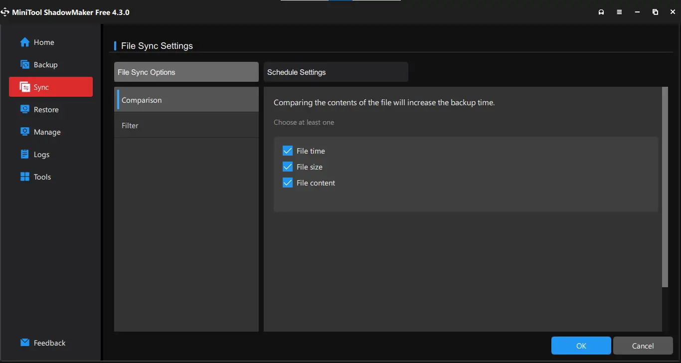The width and height of the screenshot is (681, 363).
Task: Open the Restore section icon
Action: (25, 110)
